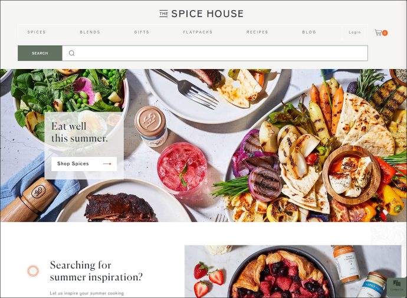Screen dimensions: 407x298
Task: Click the Login link
Action: click(x=355, y=32)
